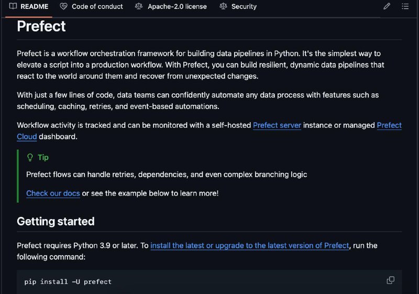Screen dimensions: 419x294
Task: Click the Check our docs link
Action: point(53,193)
